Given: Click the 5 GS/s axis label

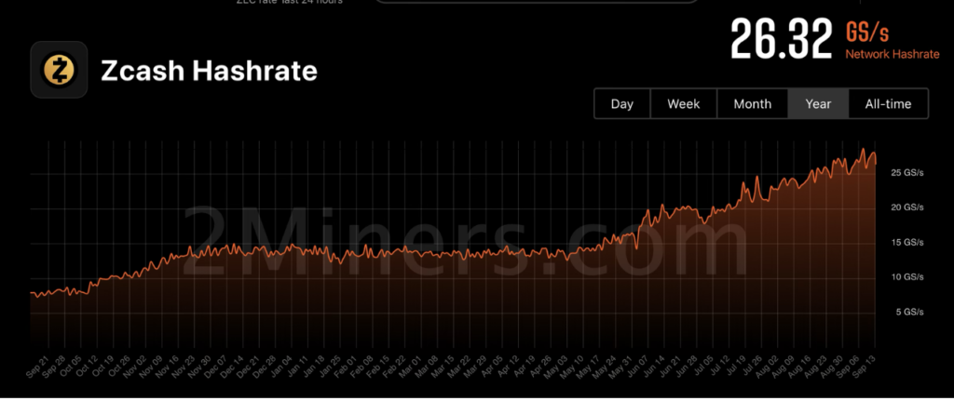Looking at the screenshot, I should point(909,313).
